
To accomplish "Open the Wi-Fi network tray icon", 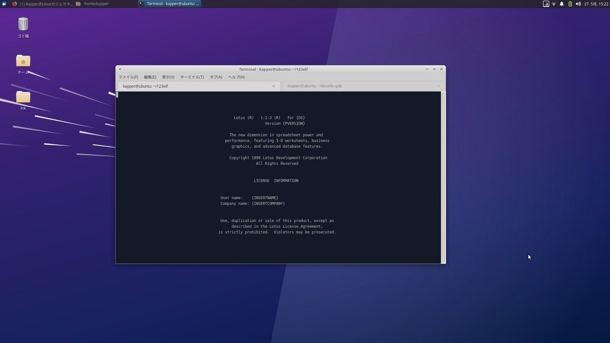I will pos(554,4).
